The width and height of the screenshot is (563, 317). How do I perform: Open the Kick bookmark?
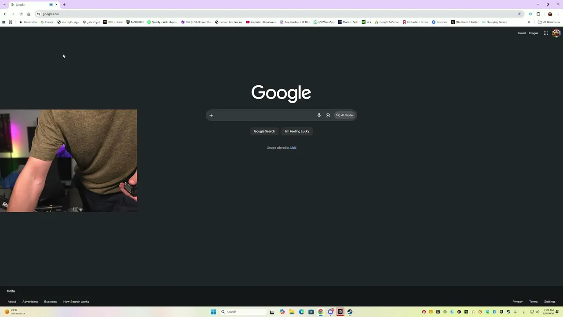click(366, 22)
